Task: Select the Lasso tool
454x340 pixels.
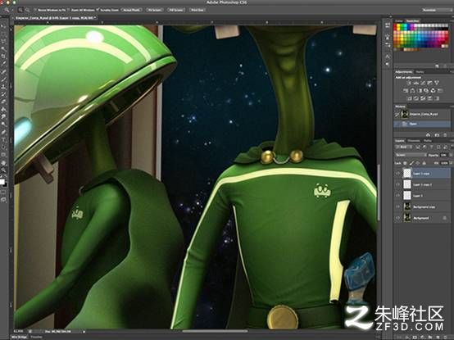Action: click(4, 41)
